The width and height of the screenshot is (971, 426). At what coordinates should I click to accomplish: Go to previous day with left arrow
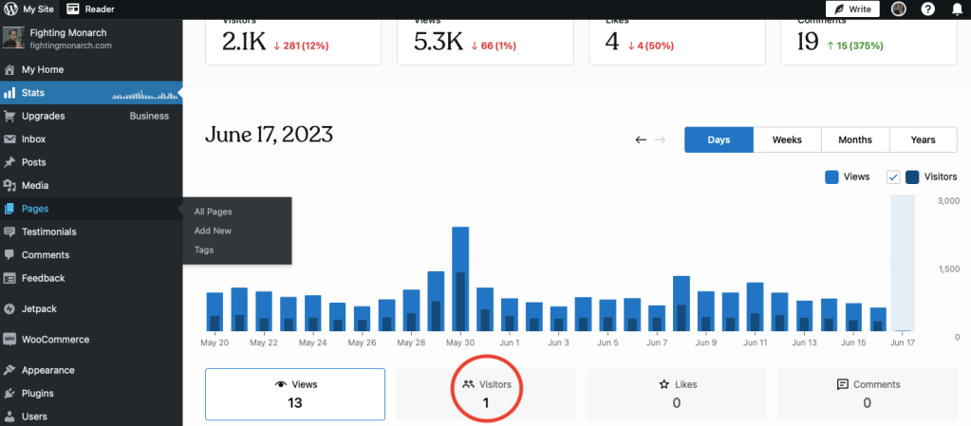[641, 139]
